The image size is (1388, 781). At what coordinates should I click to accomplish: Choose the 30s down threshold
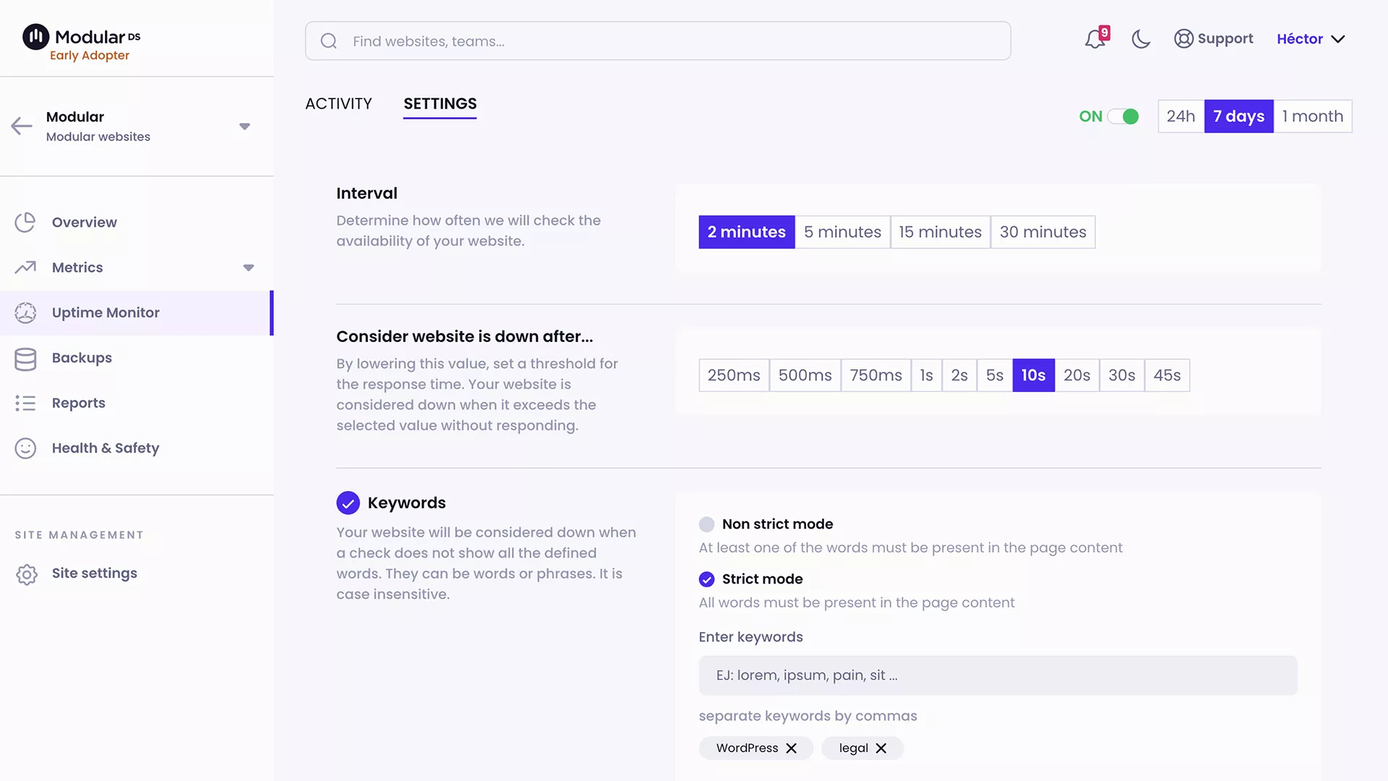tap(1121, 375)
